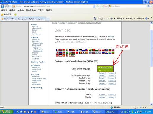Click the green Download Now! button

[x=105, y=69]
